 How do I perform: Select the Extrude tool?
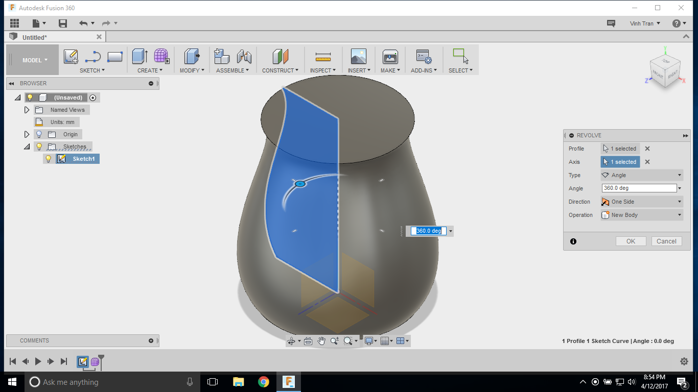point(139,56)
